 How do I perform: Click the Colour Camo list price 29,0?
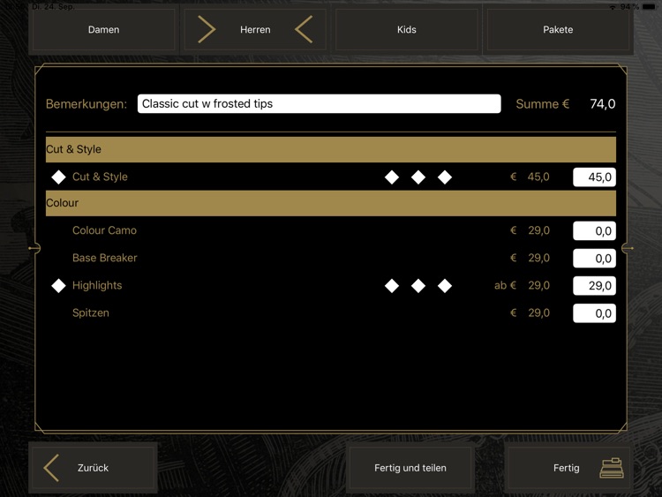tap(538, 230)
